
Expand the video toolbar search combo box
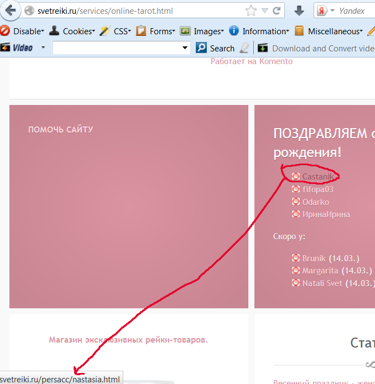pyautogui.click(x=185, y=48)
